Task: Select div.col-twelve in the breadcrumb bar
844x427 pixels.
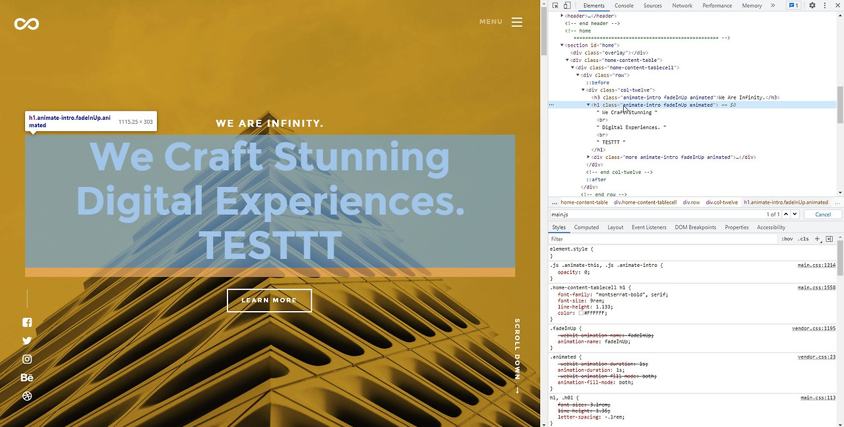Action: point(722,202)
